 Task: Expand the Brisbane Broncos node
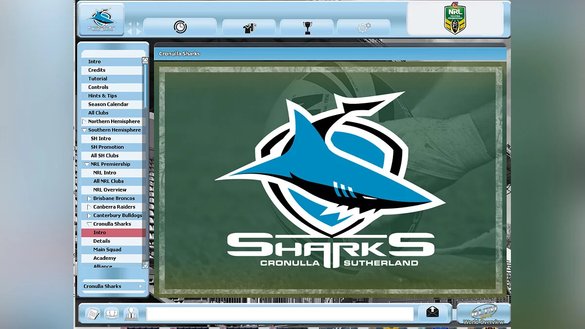(89, 198)
